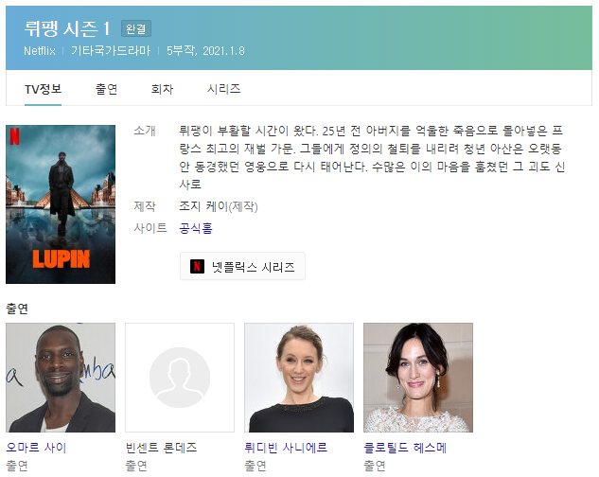Click the 넷플릭스 시리즈 button
The height and width of the screenshot is (477, 599).
pos(242,266)
